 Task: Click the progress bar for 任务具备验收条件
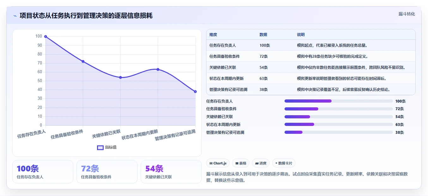339,109
